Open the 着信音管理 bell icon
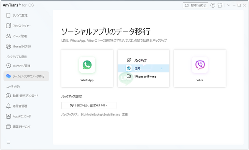The height and width of the screenshot is (150, 249). (x=8, y=106)
